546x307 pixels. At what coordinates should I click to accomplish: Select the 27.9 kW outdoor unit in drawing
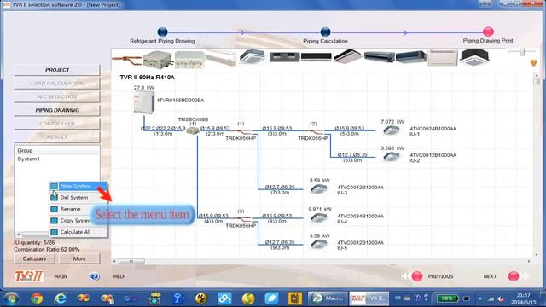(144, 102)
